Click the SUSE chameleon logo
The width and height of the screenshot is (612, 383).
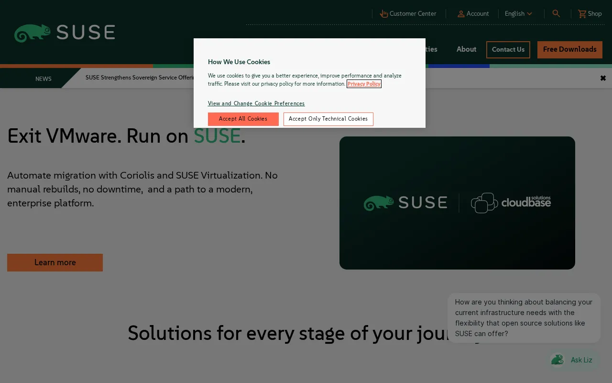[x=65, y=33]
